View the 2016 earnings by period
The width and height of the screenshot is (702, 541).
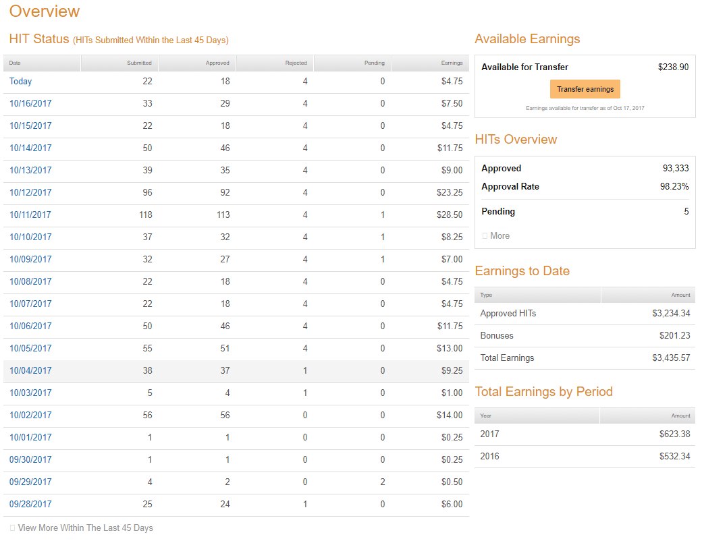[x=489, y=456]
